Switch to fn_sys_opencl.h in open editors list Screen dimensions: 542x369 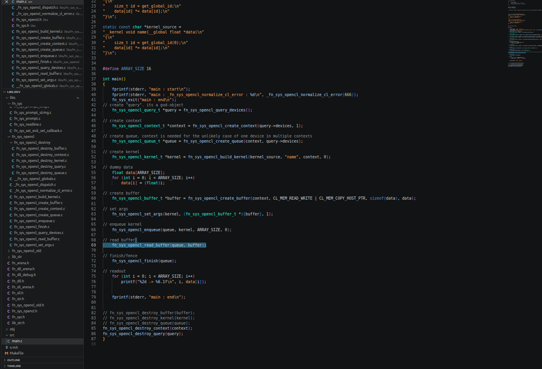pyautogui.click(x=42, y=20)
